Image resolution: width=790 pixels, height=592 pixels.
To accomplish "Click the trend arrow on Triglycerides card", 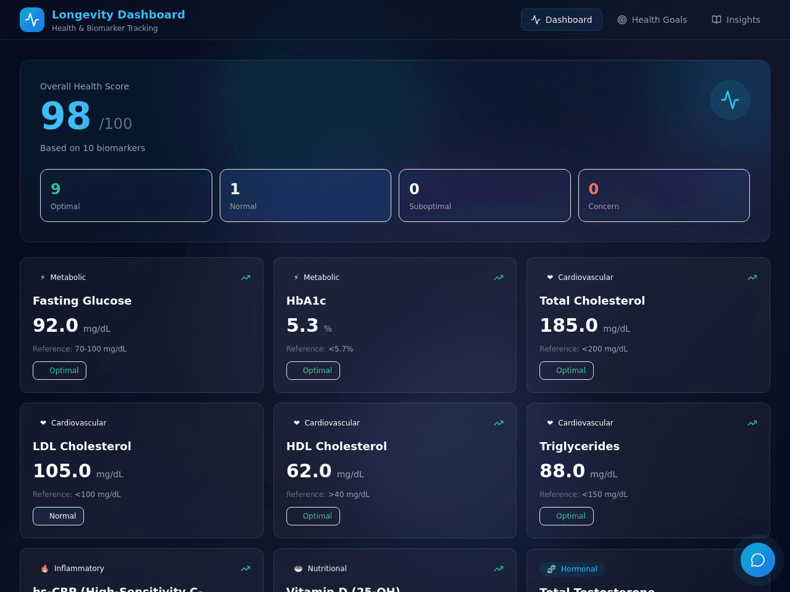I will 752,423.
